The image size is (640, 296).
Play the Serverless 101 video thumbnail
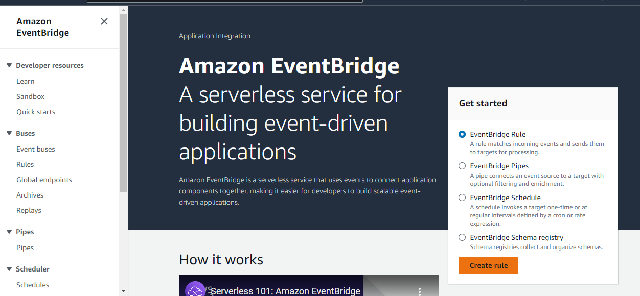309,286
